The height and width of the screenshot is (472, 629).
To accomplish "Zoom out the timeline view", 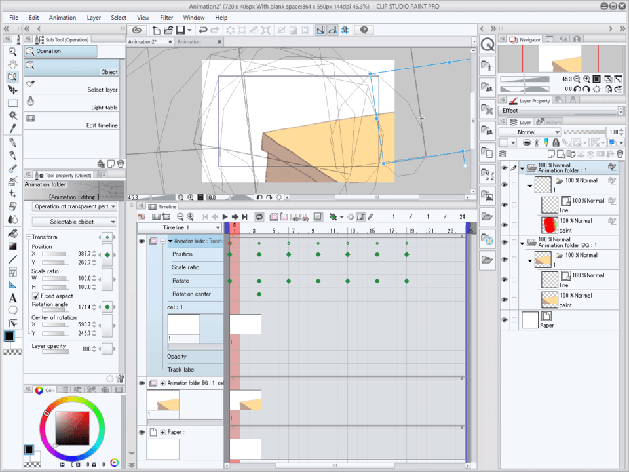I will 181,217.
